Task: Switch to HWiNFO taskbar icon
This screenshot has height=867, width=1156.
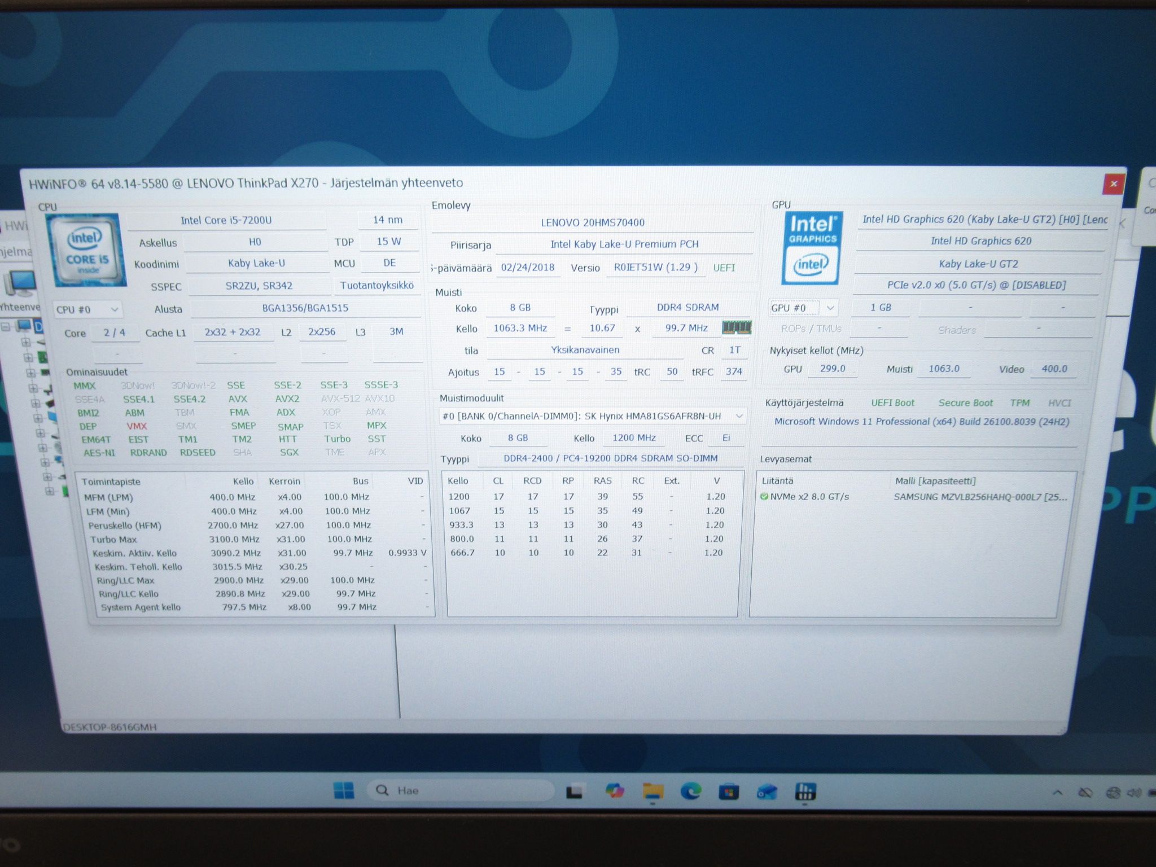Action: click(805, 792)
